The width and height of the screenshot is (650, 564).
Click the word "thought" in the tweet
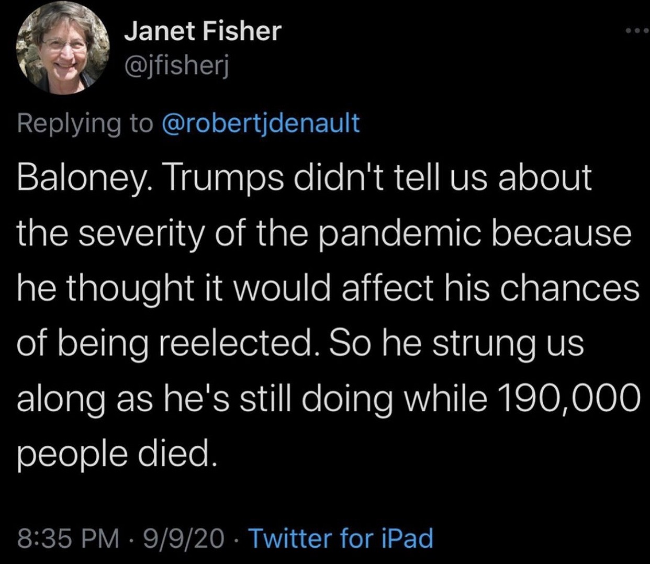[x=130, y=288]
